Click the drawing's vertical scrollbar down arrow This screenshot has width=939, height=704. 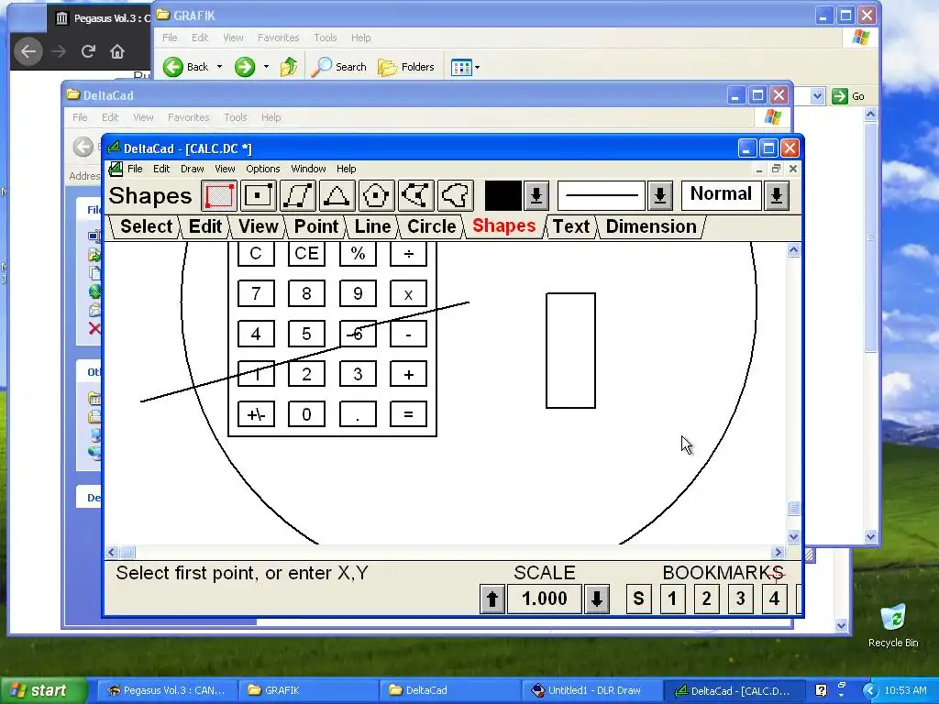tap(793, 536)
